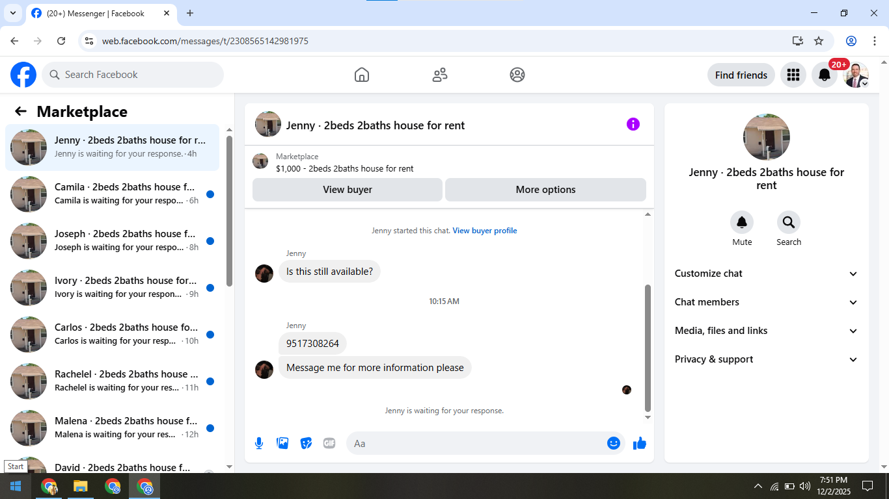Viewport: 889px width, 499px height.
Task: Expand Chat members section
Action: [x=767, y=302]
